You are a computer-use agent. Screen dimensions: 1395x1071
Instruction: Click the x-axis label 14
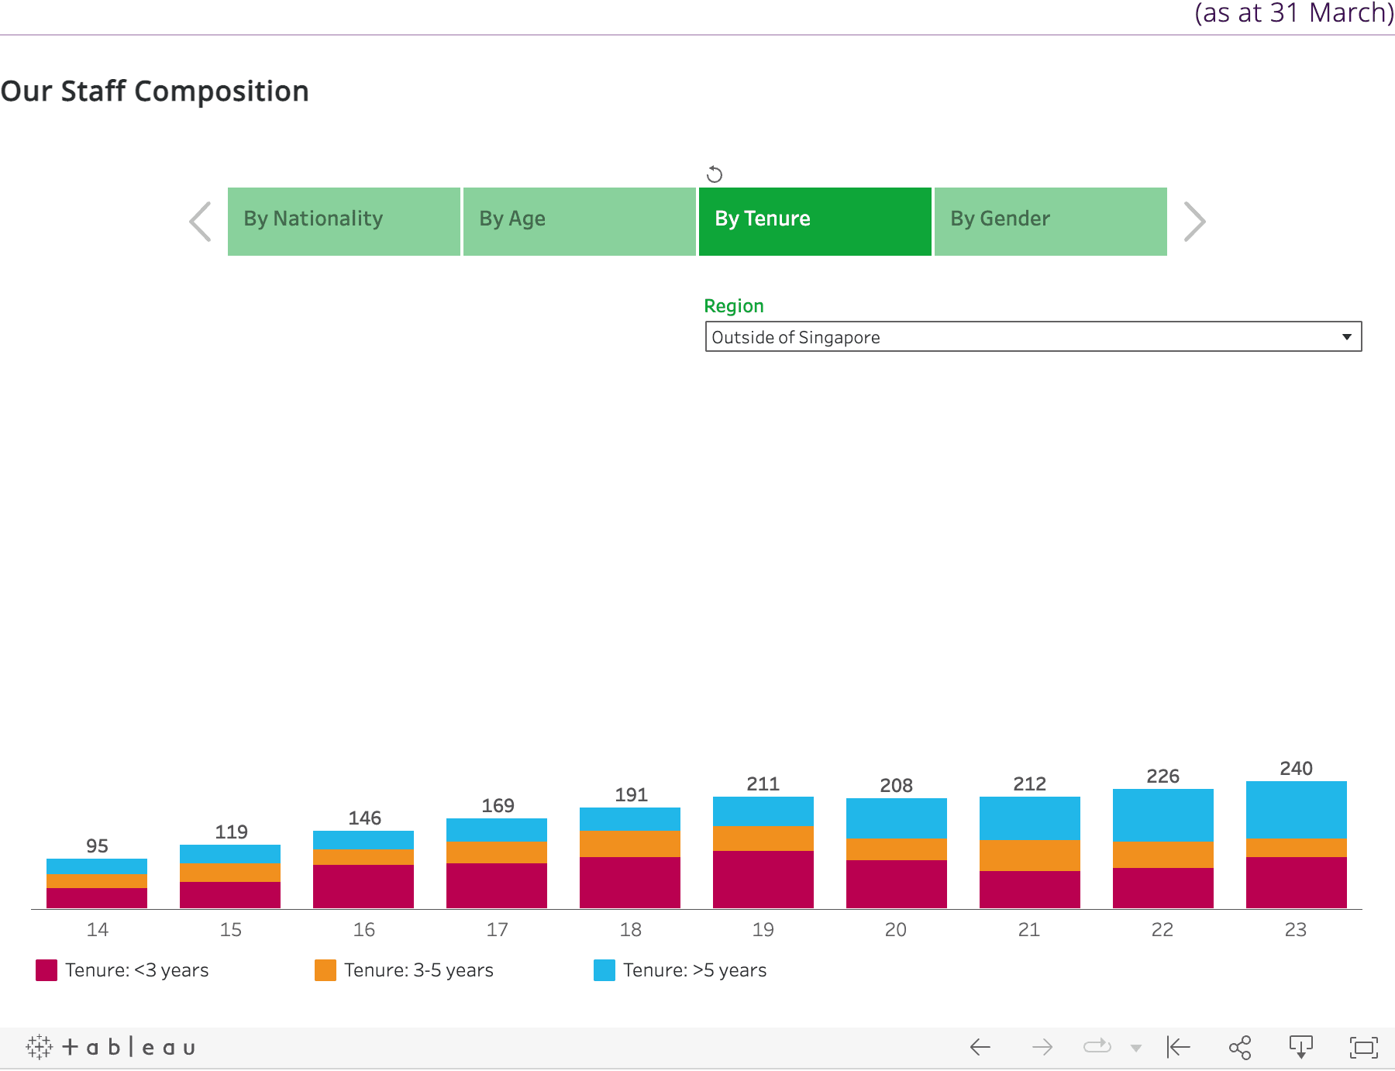pos(98,930)
